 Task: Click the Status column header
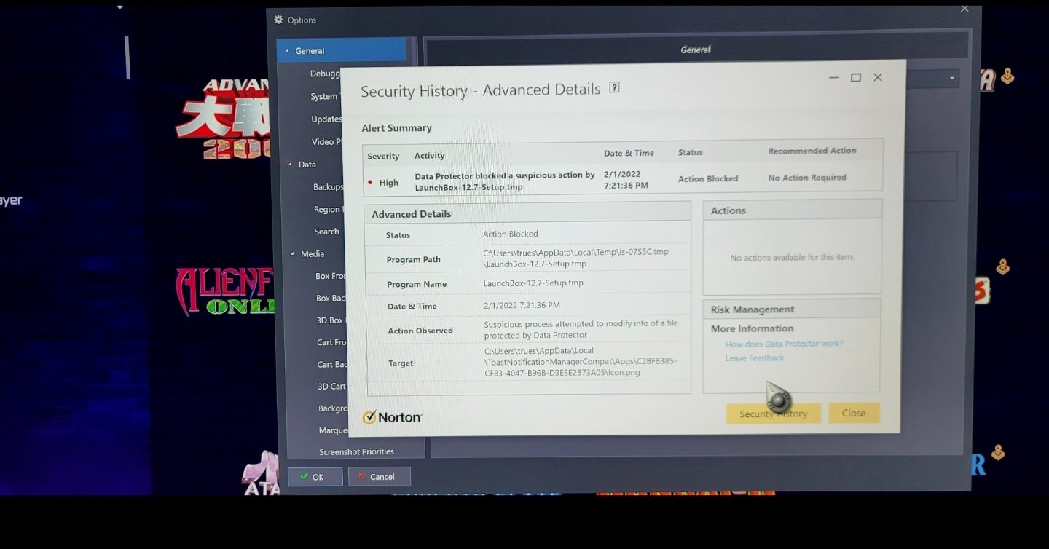point(691,153)
